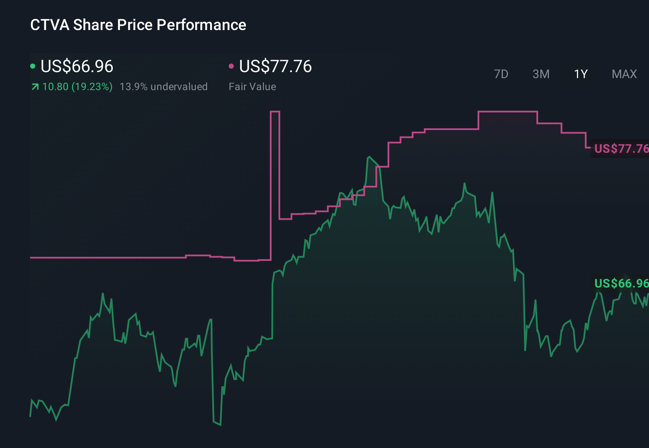Select the US$77.76 fair value price badge
Screen dimensions: 649x448
click(620, 148)
